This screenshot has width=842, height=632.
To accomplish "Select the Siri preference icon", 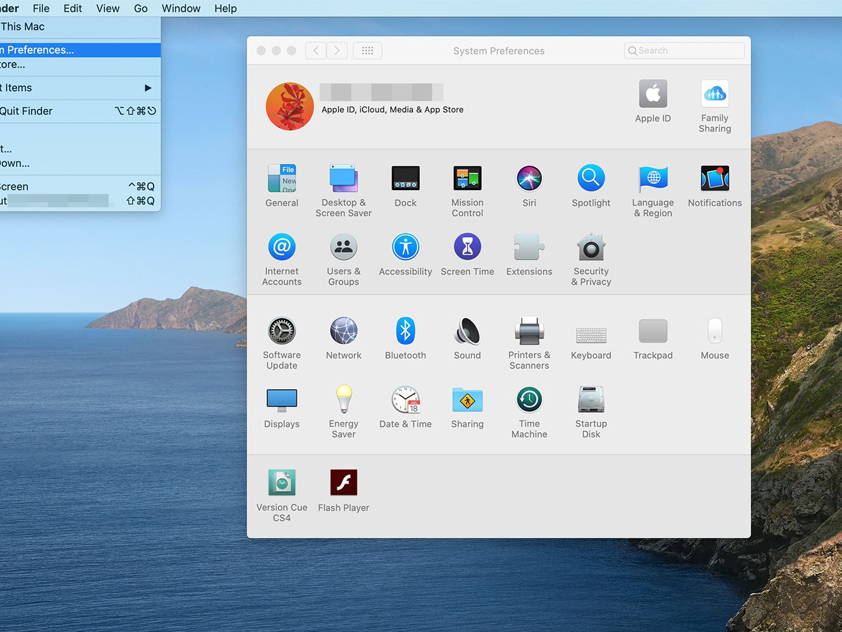I will pos(529,179).
